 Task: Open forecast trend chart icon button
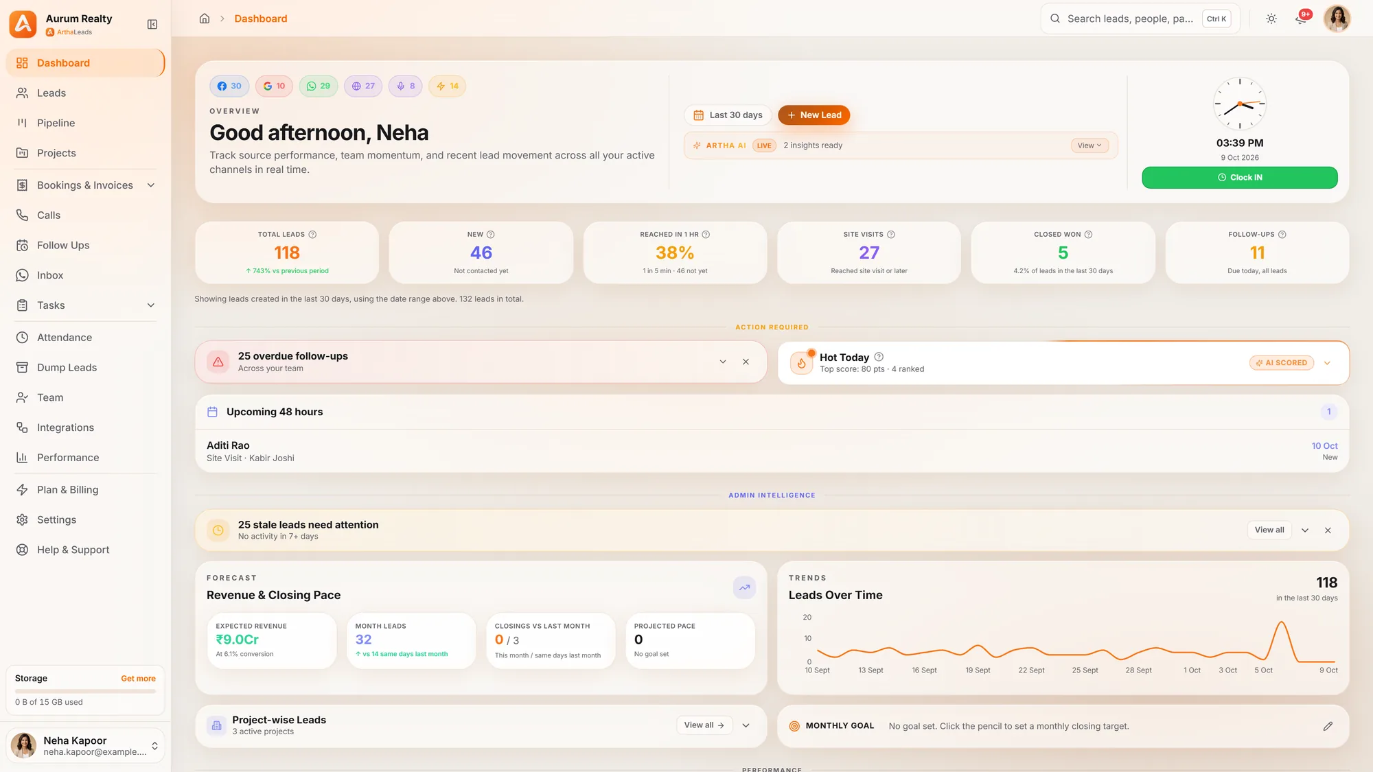coord(744,587)
